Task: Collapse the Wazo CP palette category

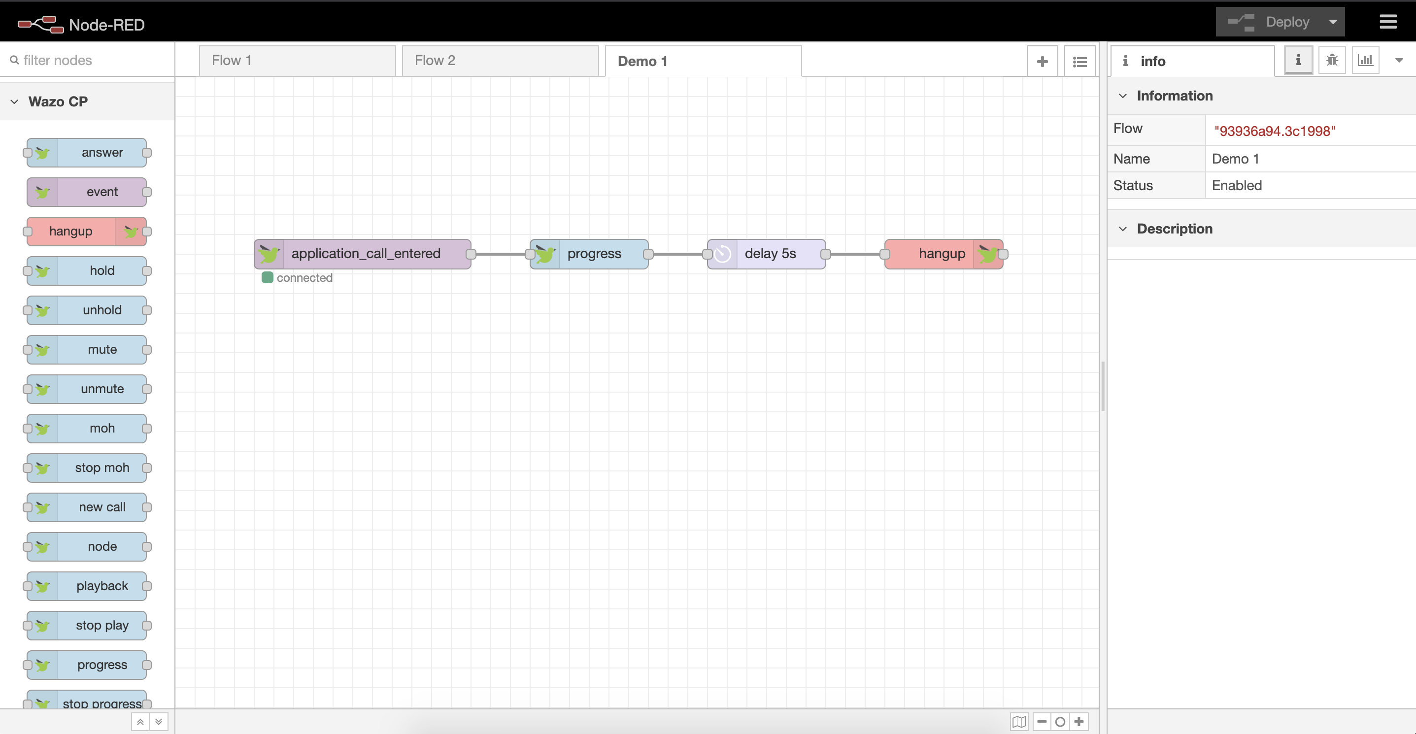Action: pyautogui.click(x=15, y=101)
